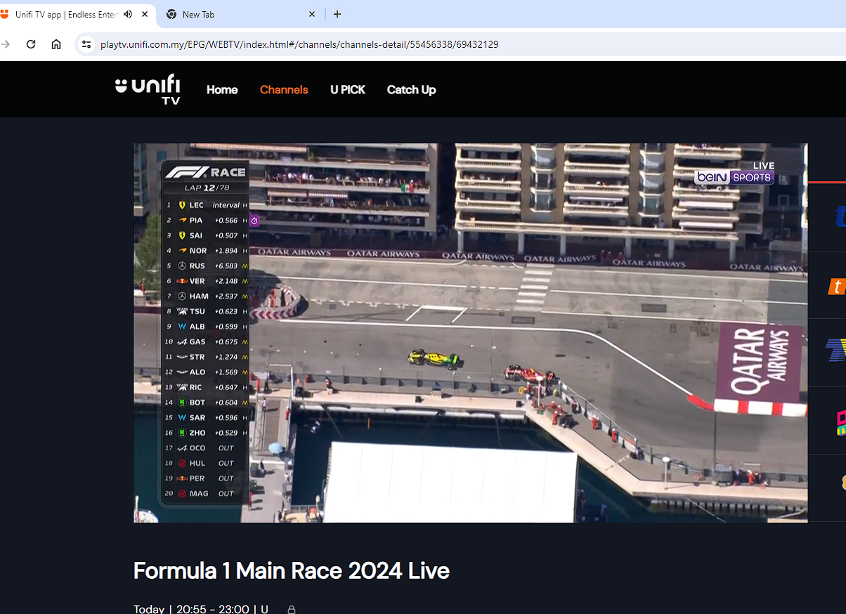The height and width of the screenshot is (614, 846).
Task: Click the live Formula 1 video player
Action: 470,332
